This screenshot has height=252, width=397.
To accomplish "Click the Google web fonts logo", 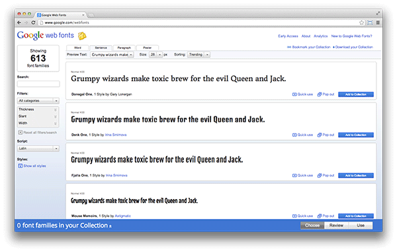I will tap(46, 35).
